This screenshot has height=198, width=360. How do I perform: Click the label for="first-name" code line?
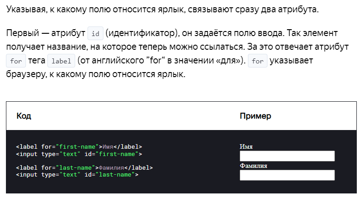pyautogui.click(x=79, y=147)
